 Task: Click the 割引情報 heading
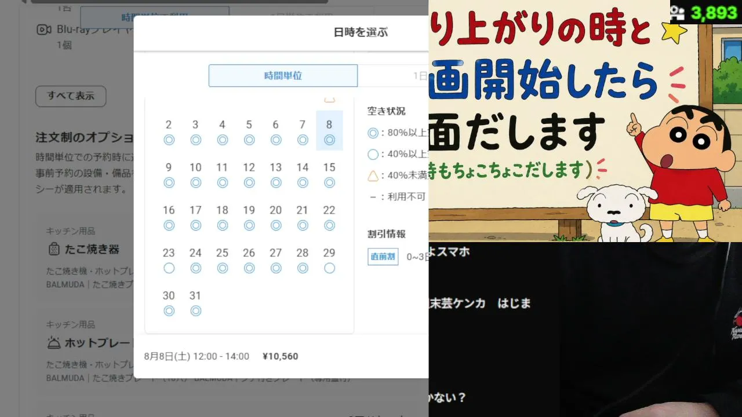[x=387, y=234]
